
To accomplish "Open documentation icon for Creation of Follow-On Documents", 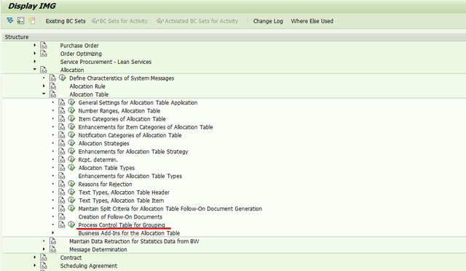I will coord(61,217).
